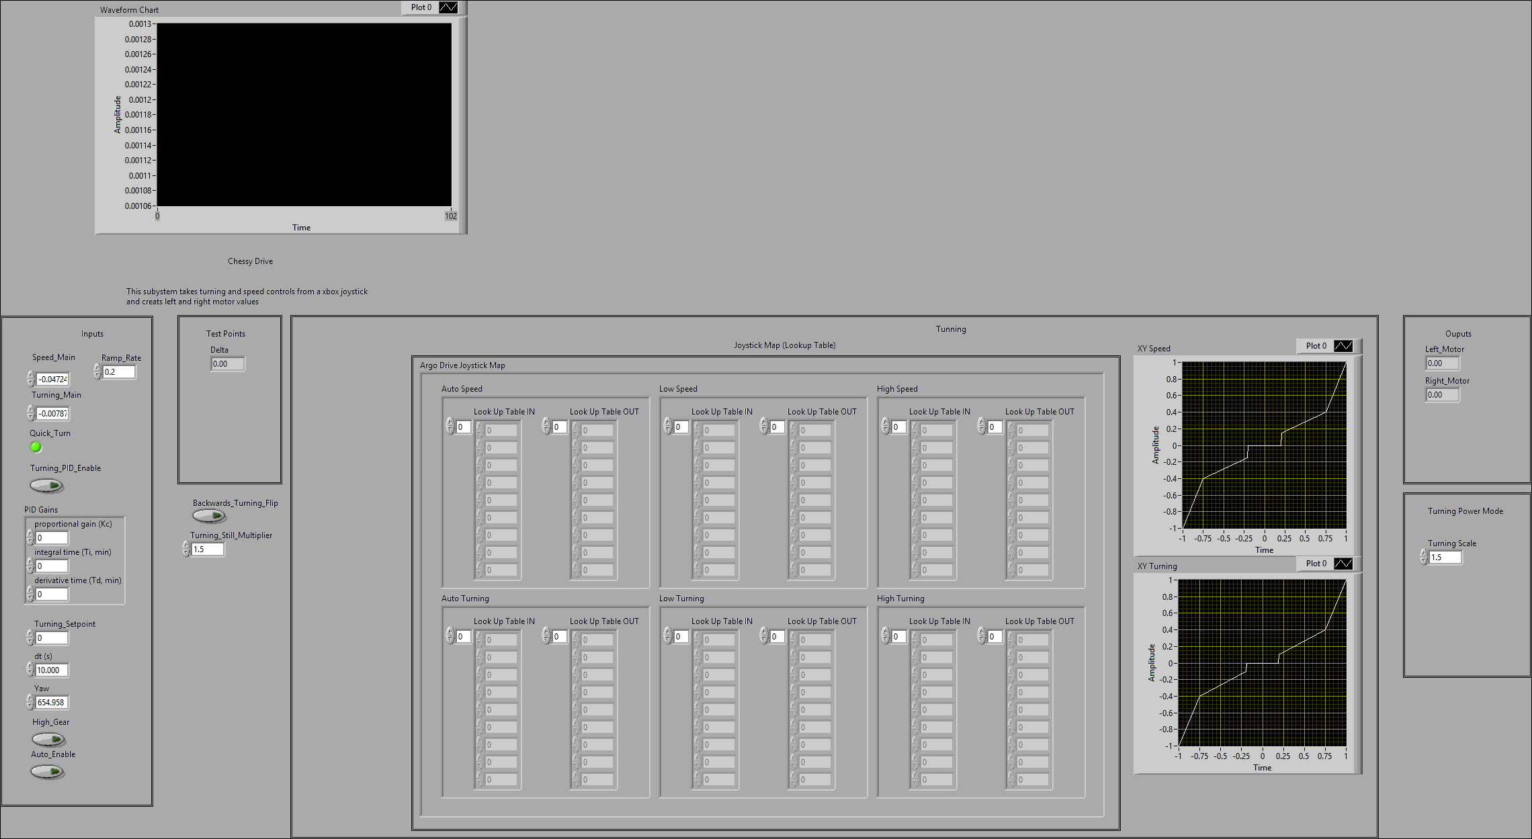Select the dt (s) input field
The image size is (1532, 839).
tap(50, 670)
